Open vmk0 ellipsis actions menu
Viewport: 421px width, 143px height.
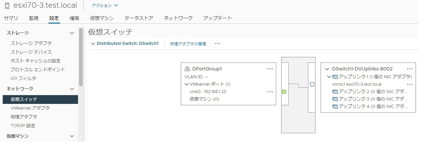(270, 92)
